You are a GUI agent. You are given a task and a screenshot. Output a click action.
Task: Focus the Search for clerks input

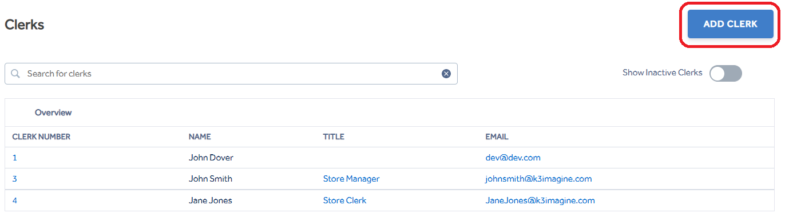click(231, 74)
